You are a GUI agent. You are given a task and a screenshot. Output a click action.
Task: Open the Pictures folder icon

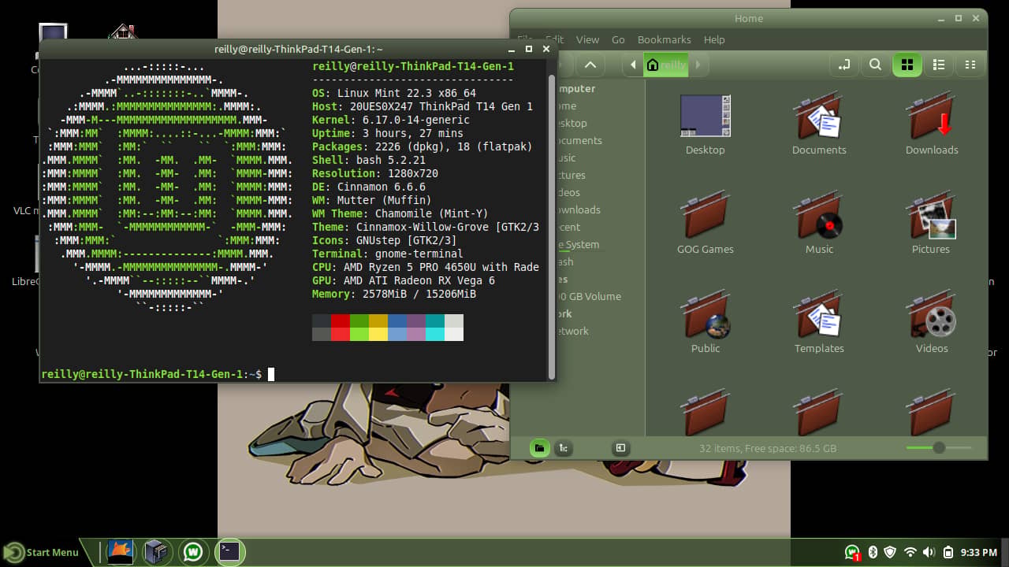coord(931,215)
